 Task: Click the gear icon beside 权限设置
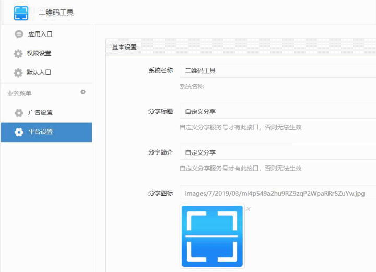point(18,53)
